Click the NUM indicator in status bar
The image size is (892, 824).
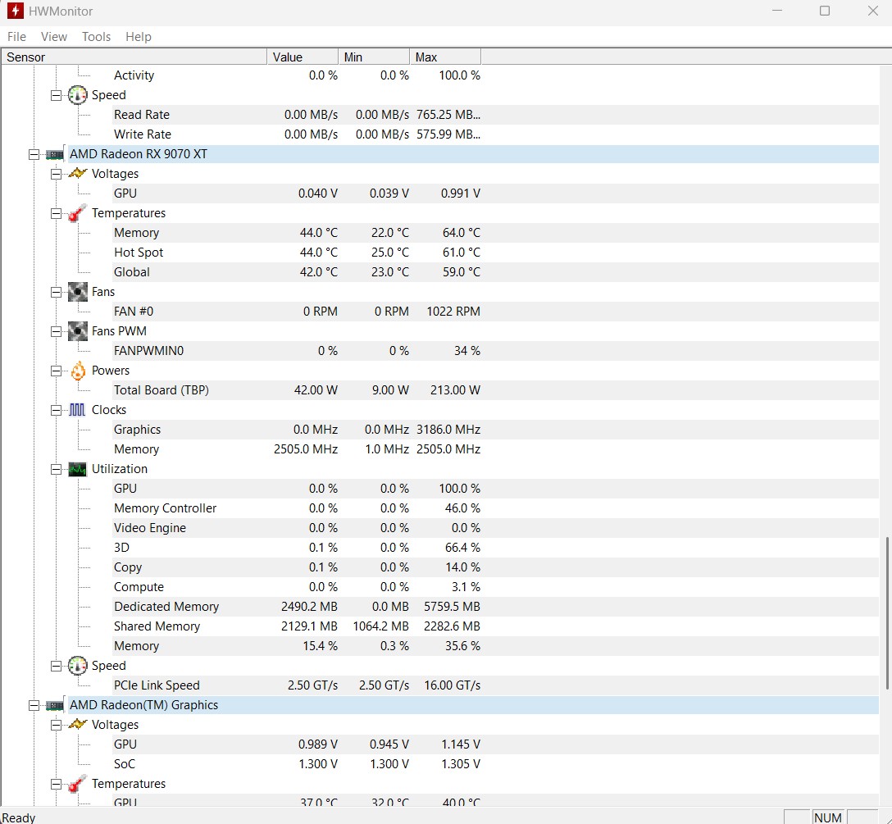click(x=828, y=817)
